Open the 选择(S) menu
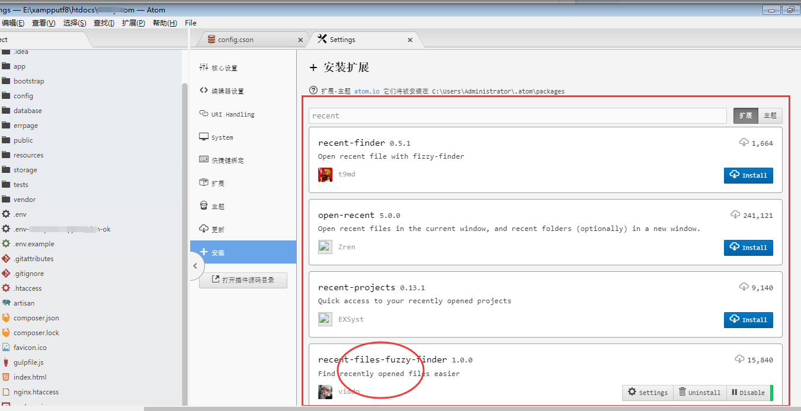 (75, 23)
